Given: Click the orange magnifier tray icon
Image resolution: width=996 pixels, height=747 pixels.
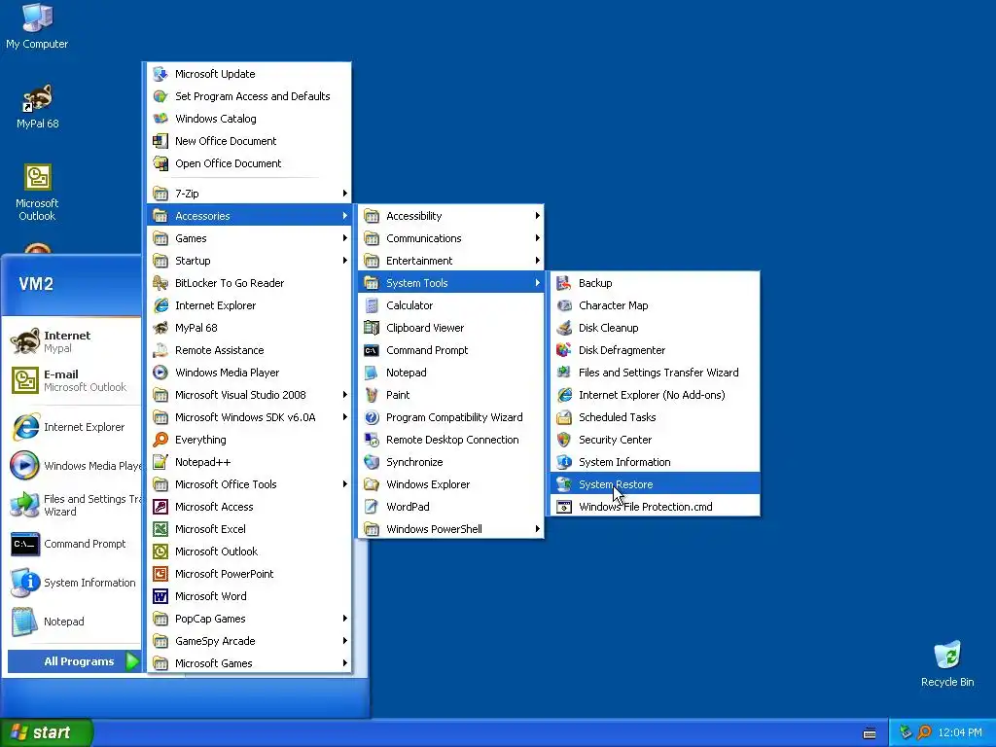Looking at the screenshot, I should pyautogui.click(x=924, y=732).
